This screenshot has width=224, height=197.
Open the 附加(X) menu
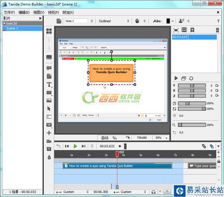pyautogui.click(x=68, y=12)
